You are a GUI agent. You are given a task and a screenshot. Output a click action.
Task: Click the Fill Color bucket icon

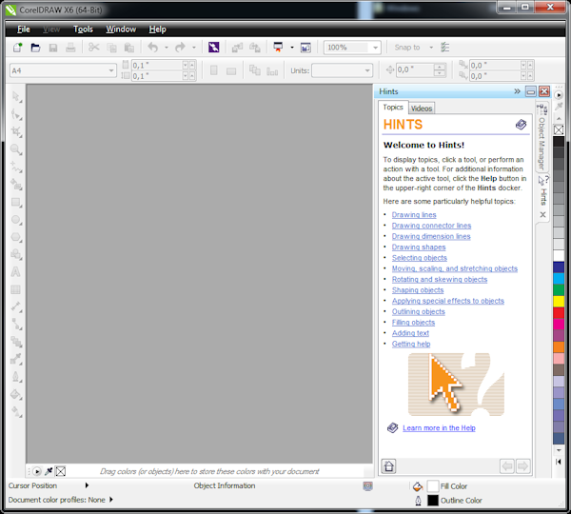(417, 485)
